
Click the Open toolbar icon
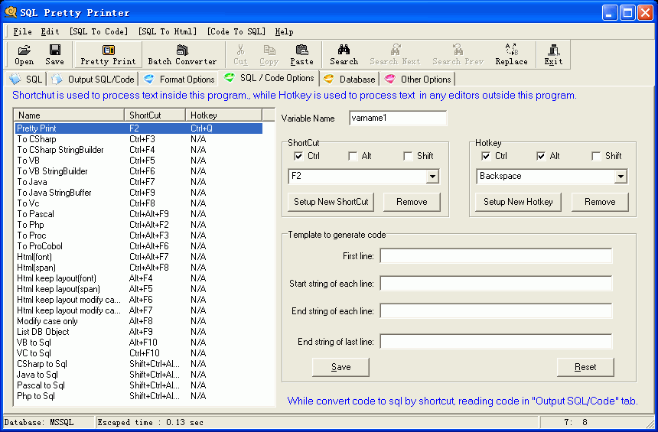coord(24,54)
